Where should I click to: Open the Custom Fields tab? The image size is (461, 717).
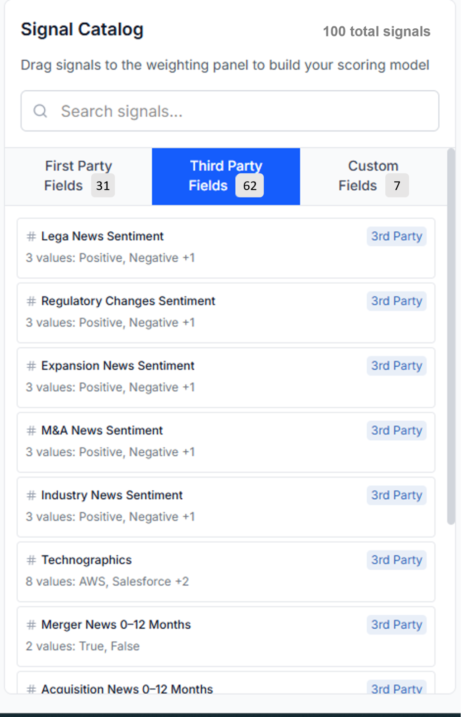tap(374, 176)
